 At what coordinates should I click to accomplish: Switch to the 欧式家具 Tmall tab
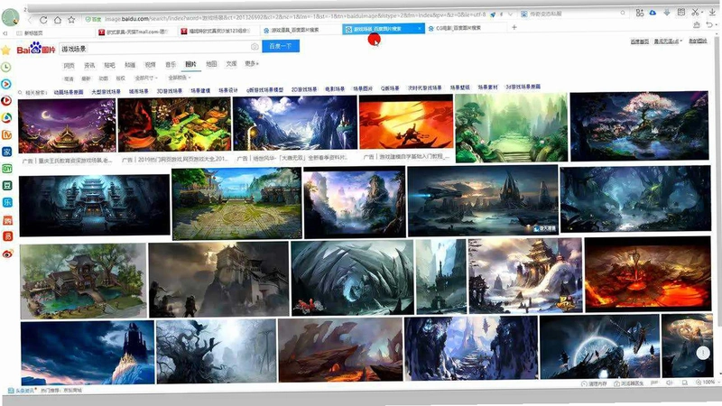(136, 32)
